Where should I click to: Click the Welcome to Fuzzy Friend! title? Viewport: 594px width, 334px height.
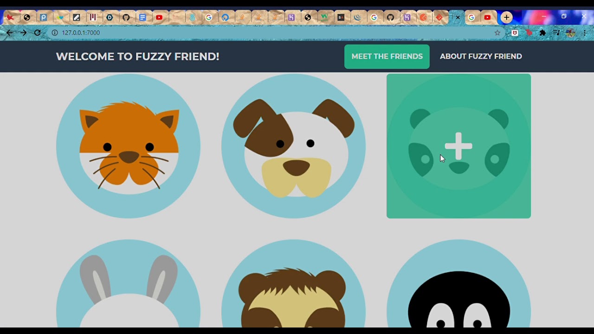tap(137, 57)
